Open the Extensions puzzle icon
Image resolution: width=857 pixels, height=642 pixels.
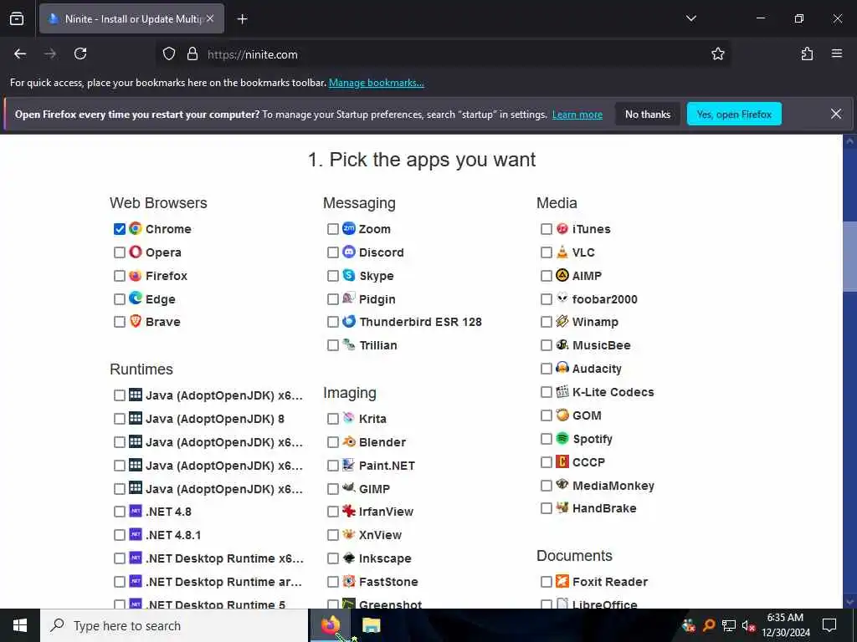(x=807, y=53)
